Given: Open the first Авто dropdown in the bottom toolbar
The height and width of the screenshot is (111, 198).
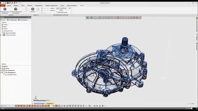Looking at the screenshot, I should click(5, 106).
